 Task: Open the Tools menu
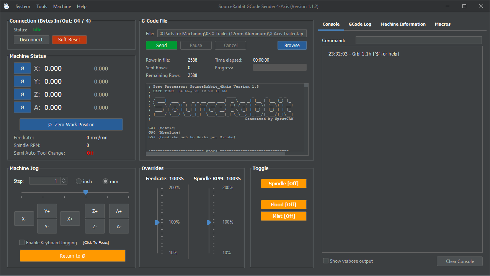(x=42, y=7)
